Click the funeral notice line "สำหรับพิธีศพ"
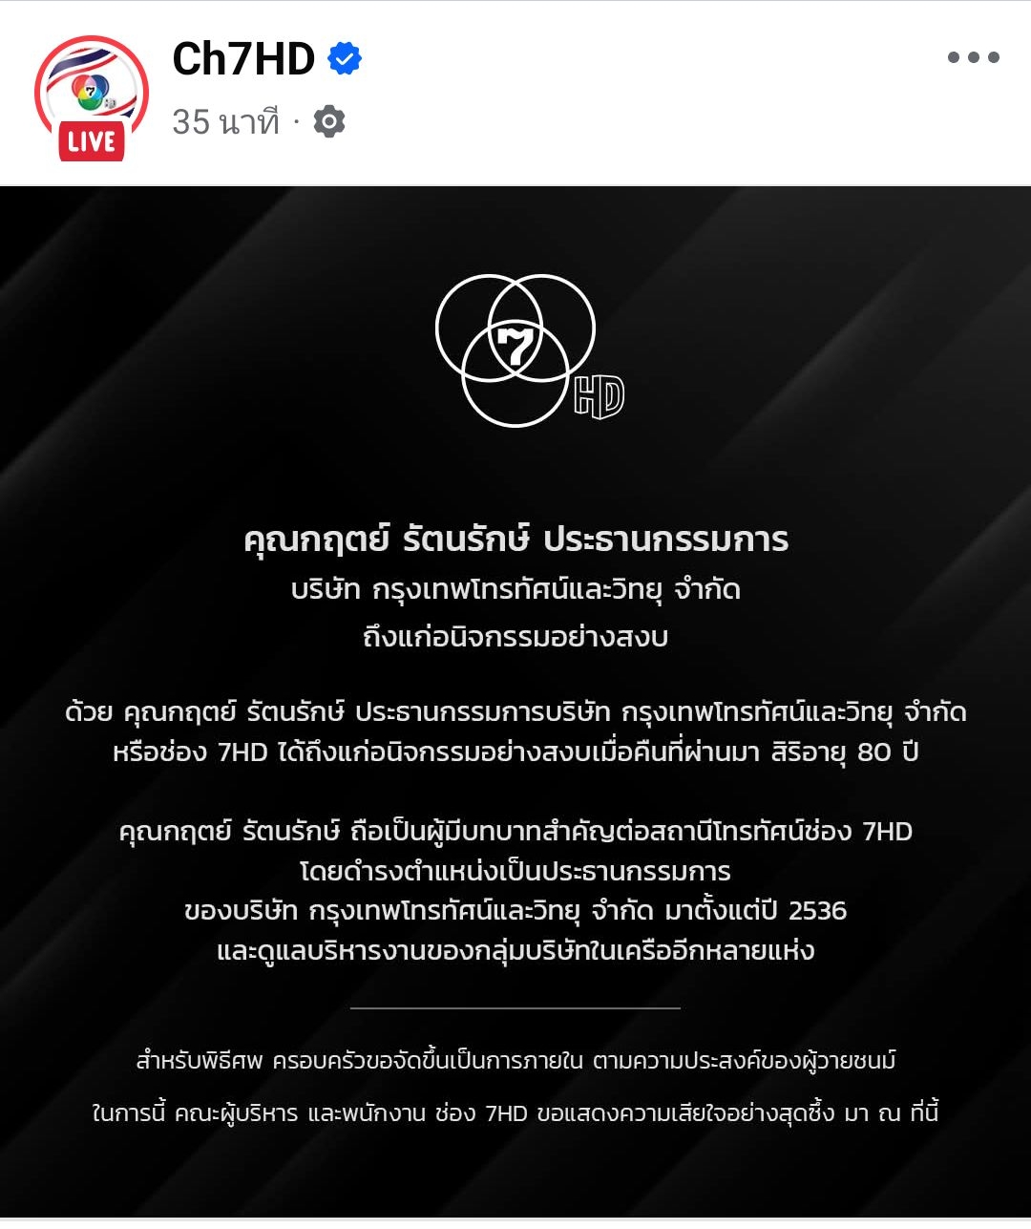This screenshot has height=1229, width=1031. 515,1061
